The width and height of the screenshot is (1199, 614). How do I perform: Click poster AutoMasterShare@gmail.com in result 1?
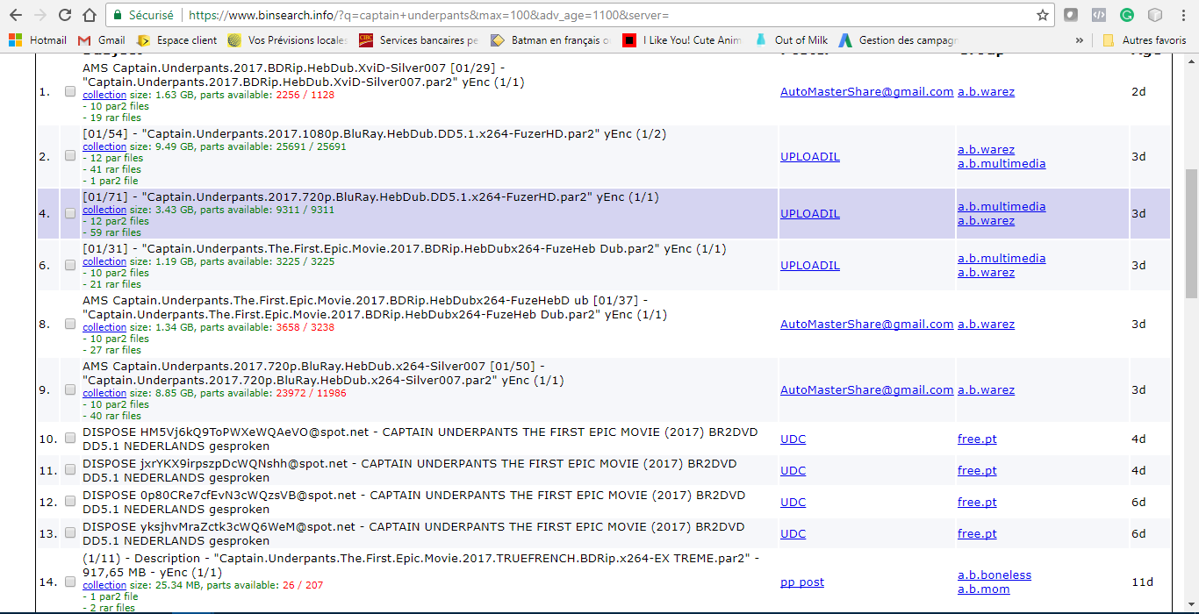tap(866, 91)
